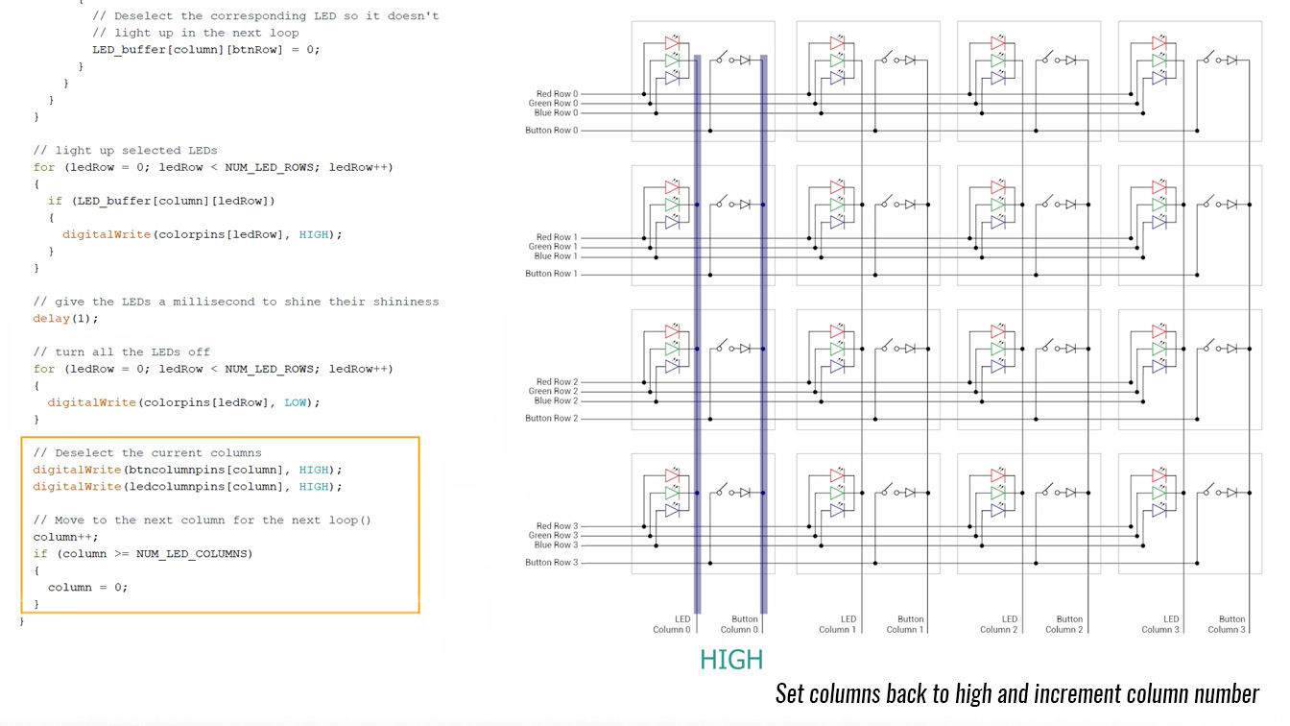Click 'digitalWrite(colorpins[ledRow], LOW);' line
This screenshot has width=1290, height=726.
pyautogui.click(x=184, y=402)
